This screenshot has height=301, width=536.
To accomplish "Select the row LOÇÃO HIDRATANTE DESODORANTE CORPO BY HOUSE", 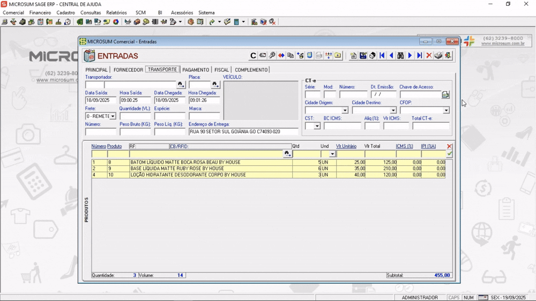I will [269, 175].
